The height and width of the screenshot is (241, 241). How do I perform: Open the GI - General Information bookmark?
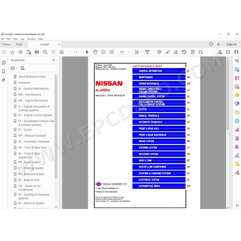(x=33, y=88)
